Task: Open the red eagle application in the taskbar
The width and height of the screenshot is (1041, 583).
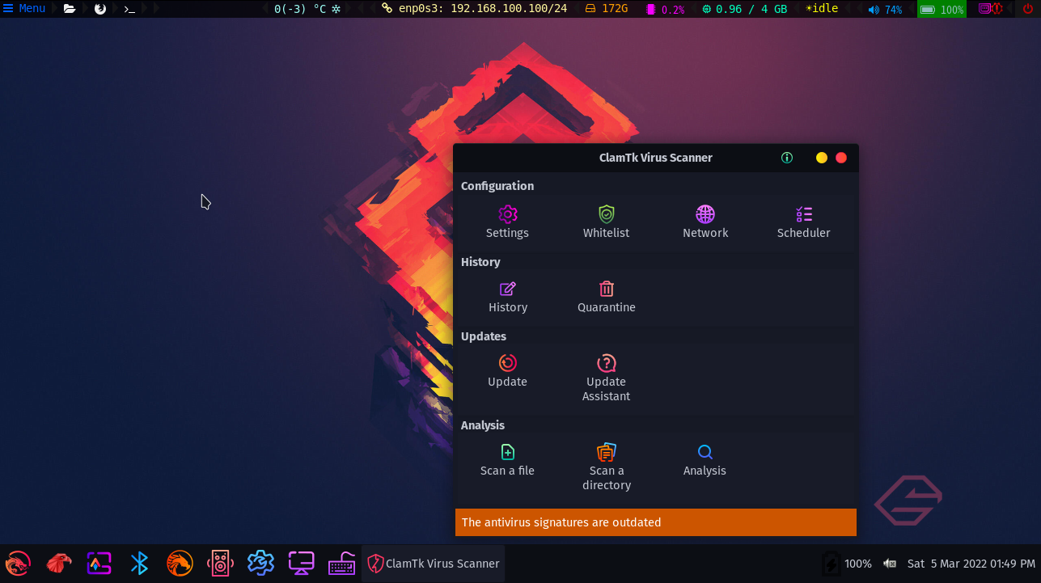Action: coord(58,563)
